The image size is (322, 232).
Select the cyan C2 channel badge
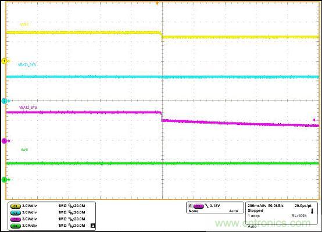15,213
